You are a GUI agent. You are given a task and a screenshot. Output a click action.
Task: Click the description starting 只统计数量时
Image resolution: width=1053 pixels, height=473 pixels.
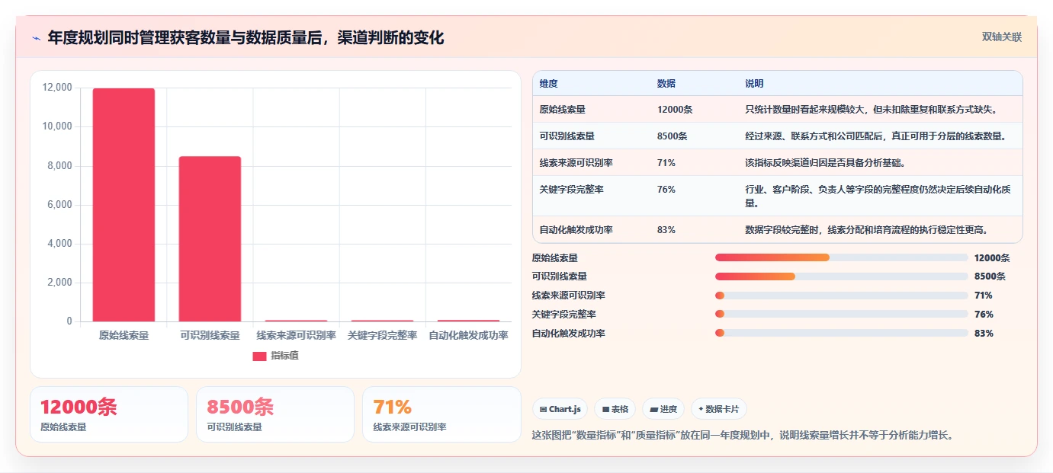point(872,110)
